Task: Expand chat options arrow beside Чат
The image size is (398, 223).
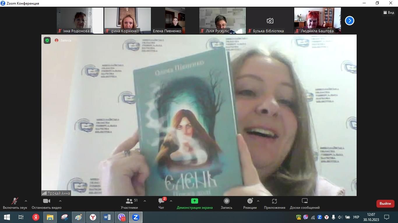Action: pyautogui.click(x=171, y=201)
